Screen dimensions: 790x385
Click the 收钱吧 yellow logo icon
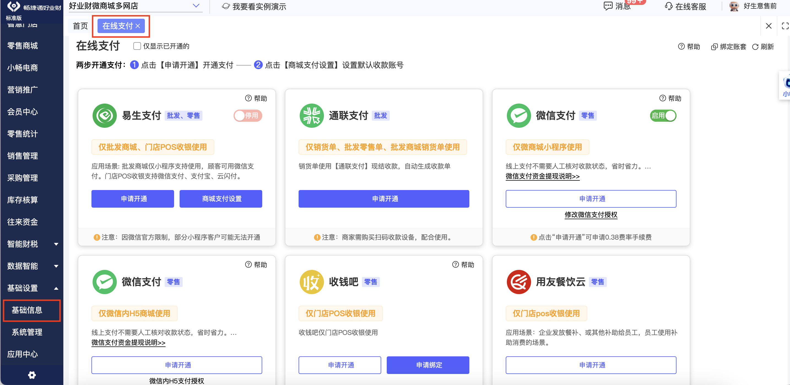[312, 282]
